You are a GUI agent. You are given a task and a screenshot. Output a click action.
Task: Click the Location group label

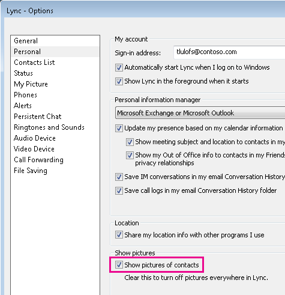(127, 223)
